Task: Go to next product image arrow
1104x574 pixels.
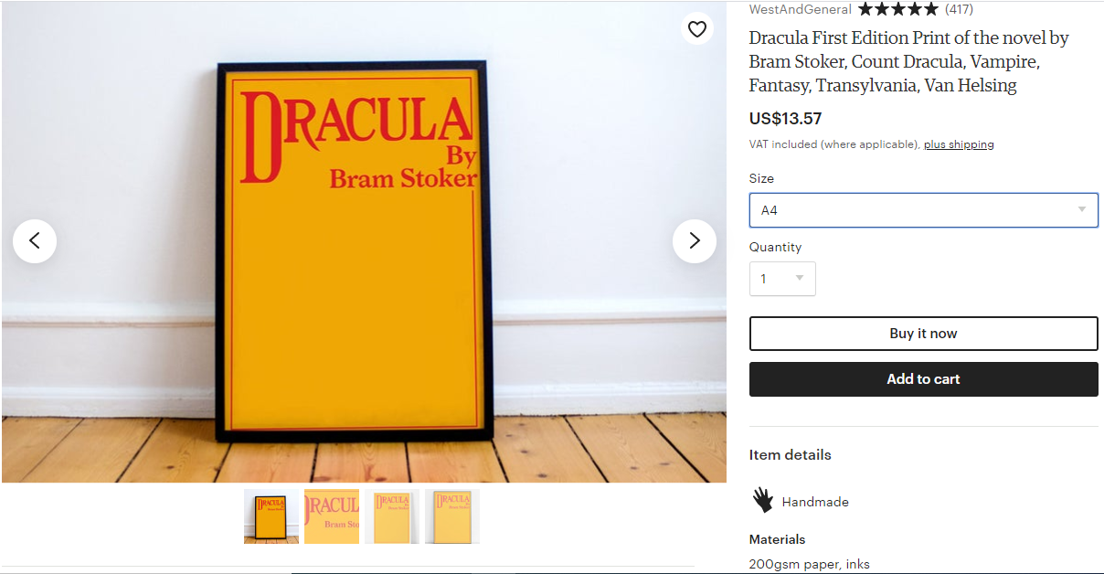Action: 695,241
